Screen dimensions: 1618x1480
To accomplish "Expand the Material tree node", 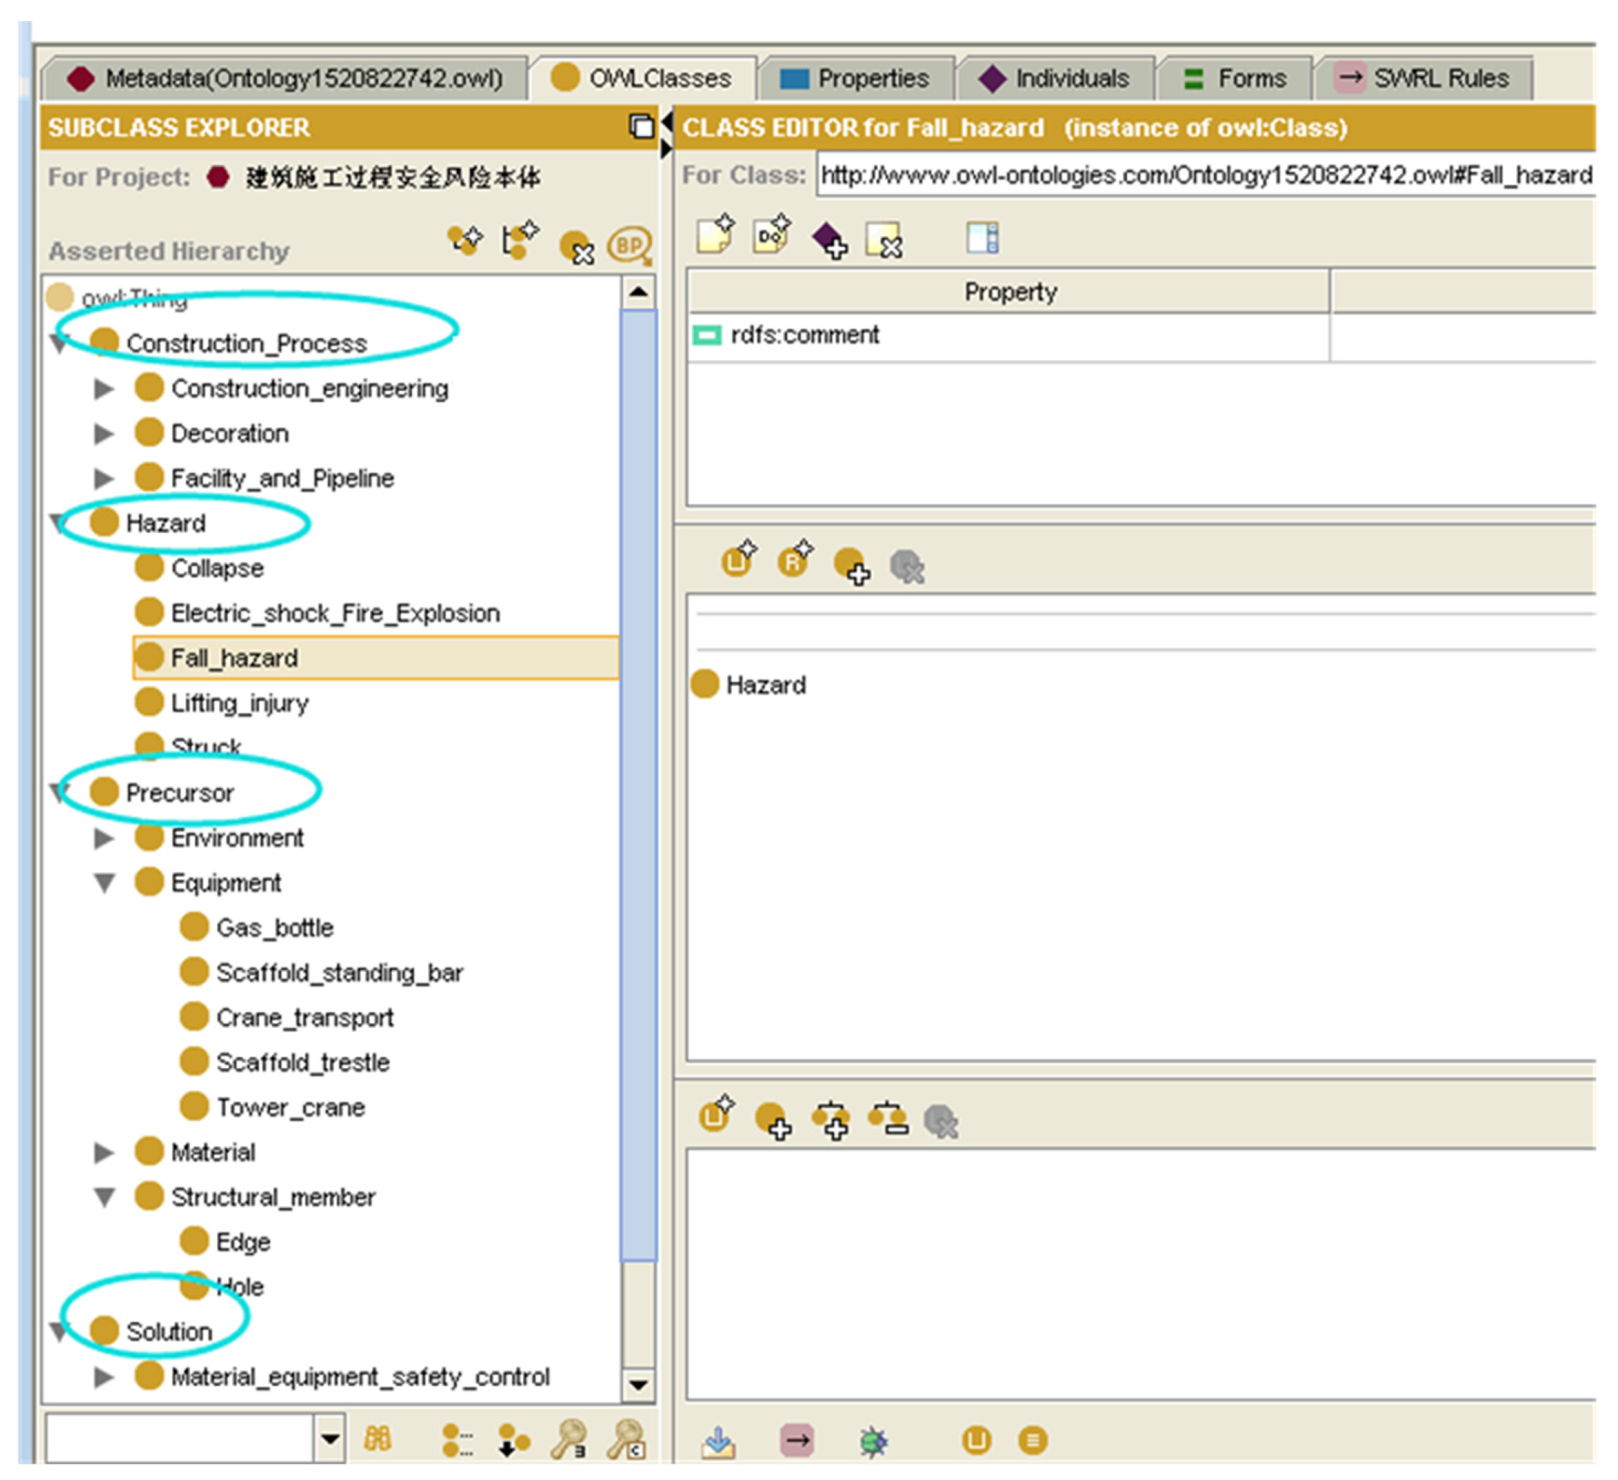I will pyautogui.click(x=104, y=1153).
